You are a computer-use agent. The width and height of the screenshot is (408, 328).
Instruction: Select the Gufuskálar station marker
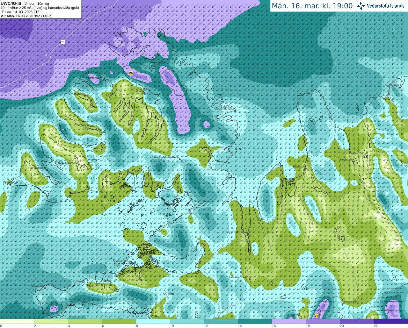tap(45, 288)
